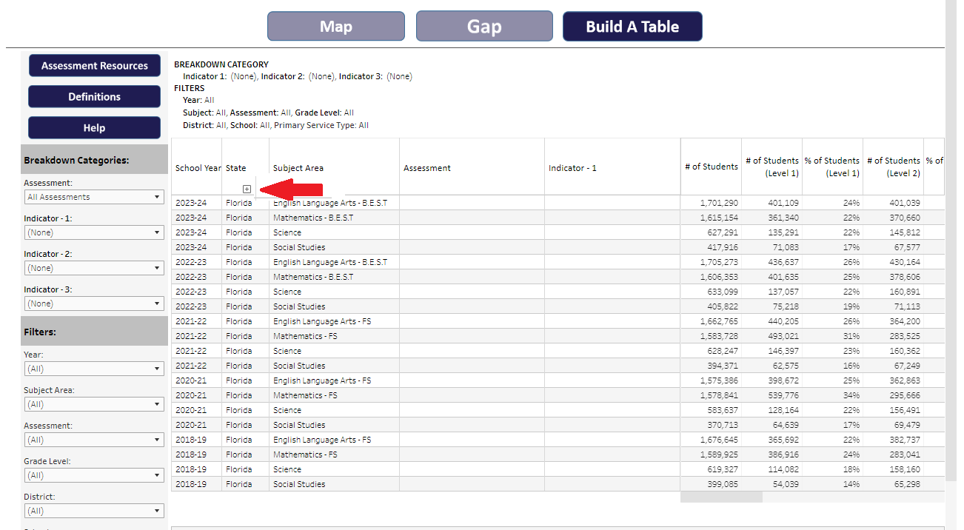Open the Definitions button
Screen dimensions: 964x530
pyautogui.click(x=94, y=97)
